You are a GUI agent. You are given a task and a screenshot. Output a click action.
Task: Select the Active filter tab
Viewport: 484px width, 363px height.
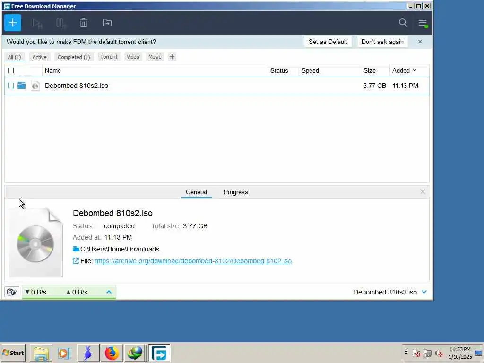[x=40, y=57]
